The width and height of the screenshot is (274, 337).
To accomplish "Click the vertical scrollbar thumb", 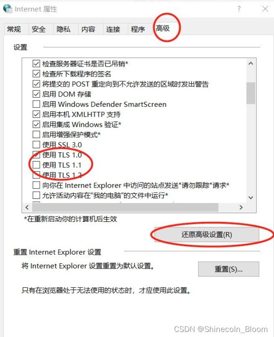I will click(251, 93).
